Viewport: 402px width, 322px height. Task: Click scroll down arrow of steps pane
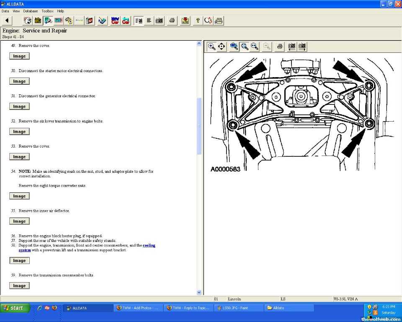click(199, 292)
